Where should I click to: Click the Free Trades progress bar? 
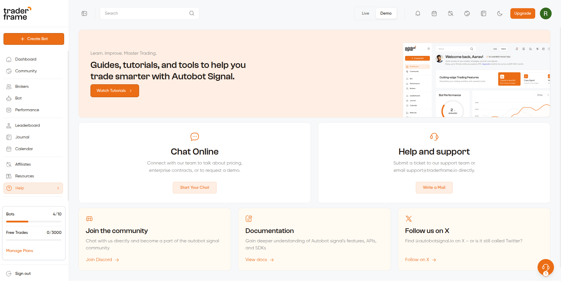pos(34,240)
